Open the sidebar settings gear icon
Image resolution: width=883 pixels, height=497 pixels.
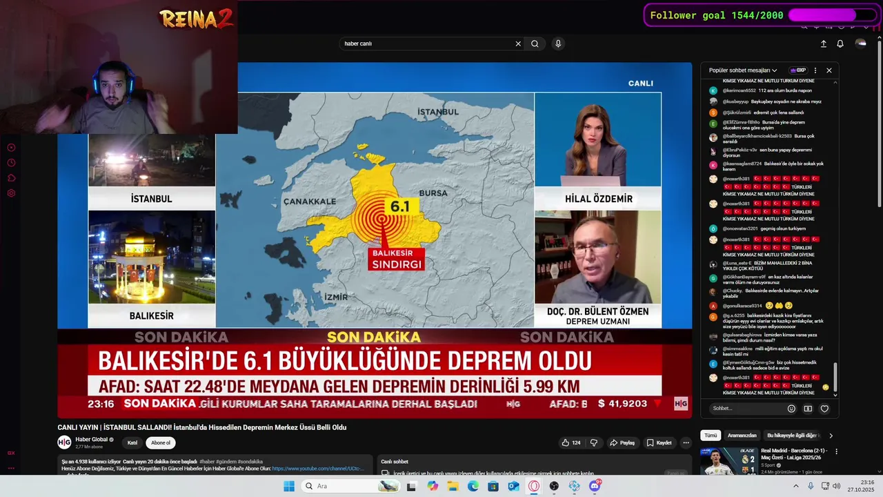coord(11,193)
